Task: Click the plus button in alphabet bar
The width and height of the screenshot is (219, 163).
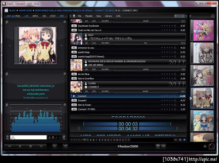Action: pos(180,140)
